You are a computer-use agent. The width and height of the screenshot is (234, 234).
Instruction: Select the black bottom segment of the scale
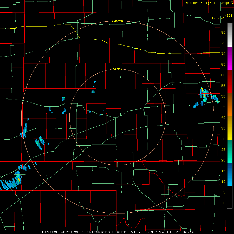[x=230, y=197]
